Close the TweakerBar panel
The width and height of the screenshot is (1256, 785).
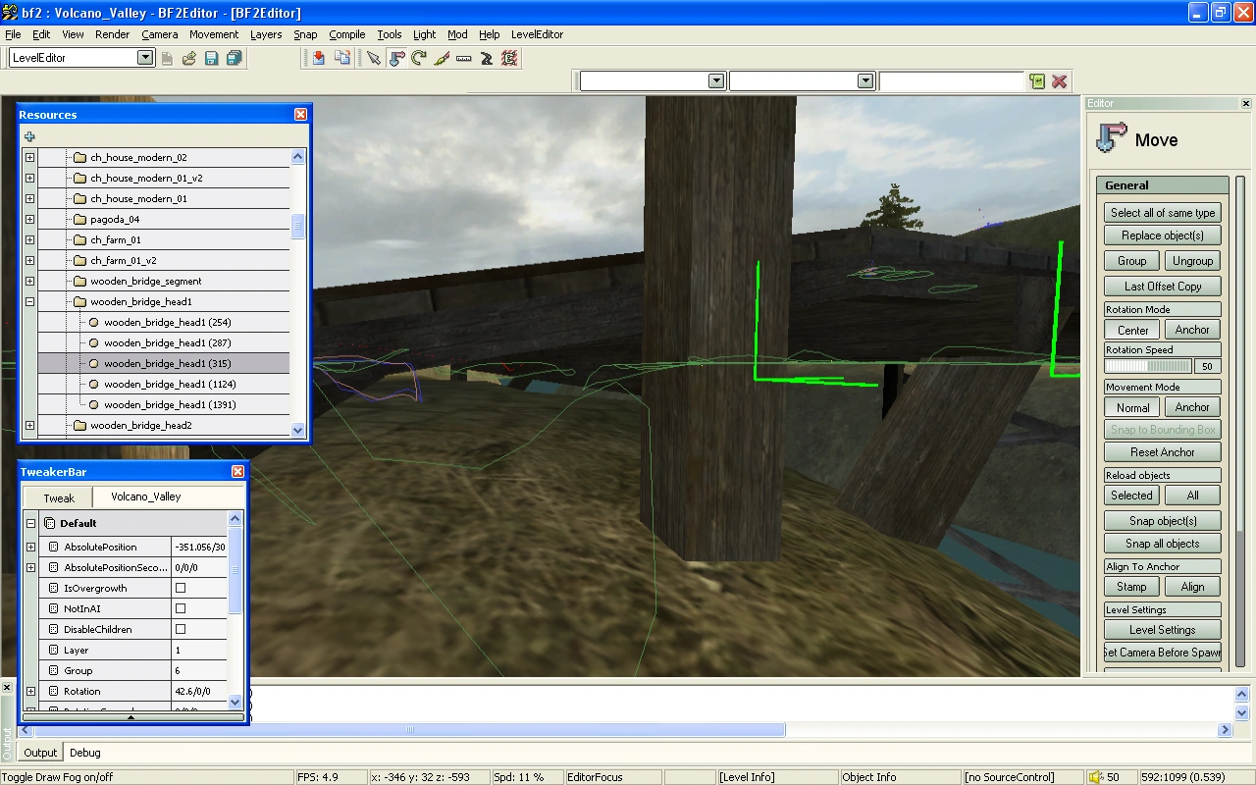[237, 472]
